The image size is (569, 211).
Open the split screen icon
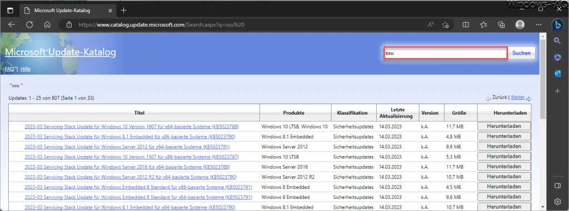coord(466,24)
